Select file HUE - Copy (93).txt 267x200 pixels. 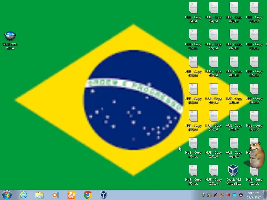coord(193,66)
